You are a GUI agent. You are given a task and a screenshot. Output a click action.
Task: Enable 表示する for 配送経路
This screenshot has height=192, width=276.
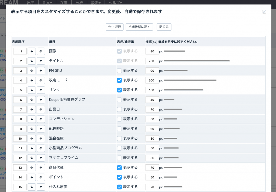[119, 129]
